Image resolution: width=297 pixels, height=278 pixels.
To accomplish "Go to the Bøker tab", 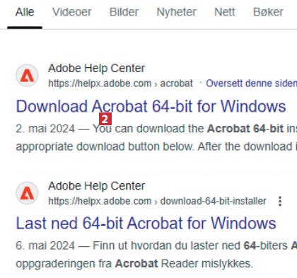I will tap(268, 12).
